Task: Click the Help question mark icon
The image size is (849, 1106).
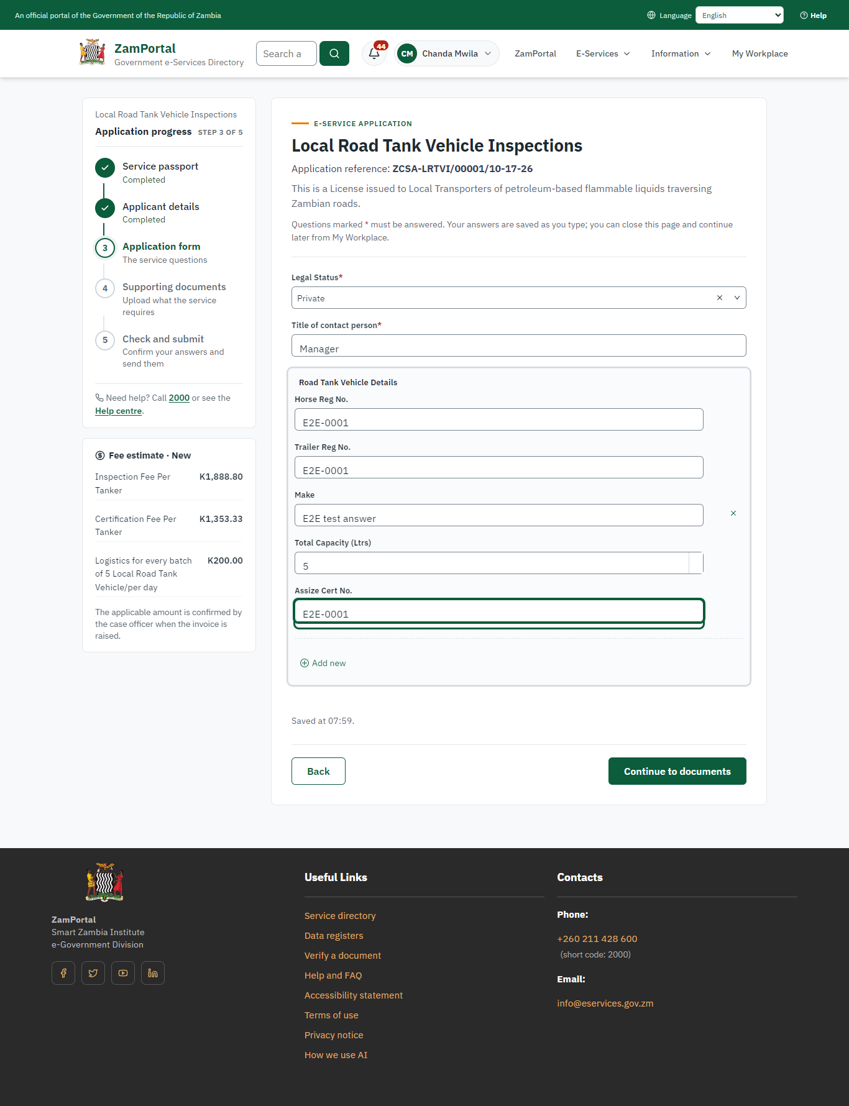Action: (x=804, y=16)
